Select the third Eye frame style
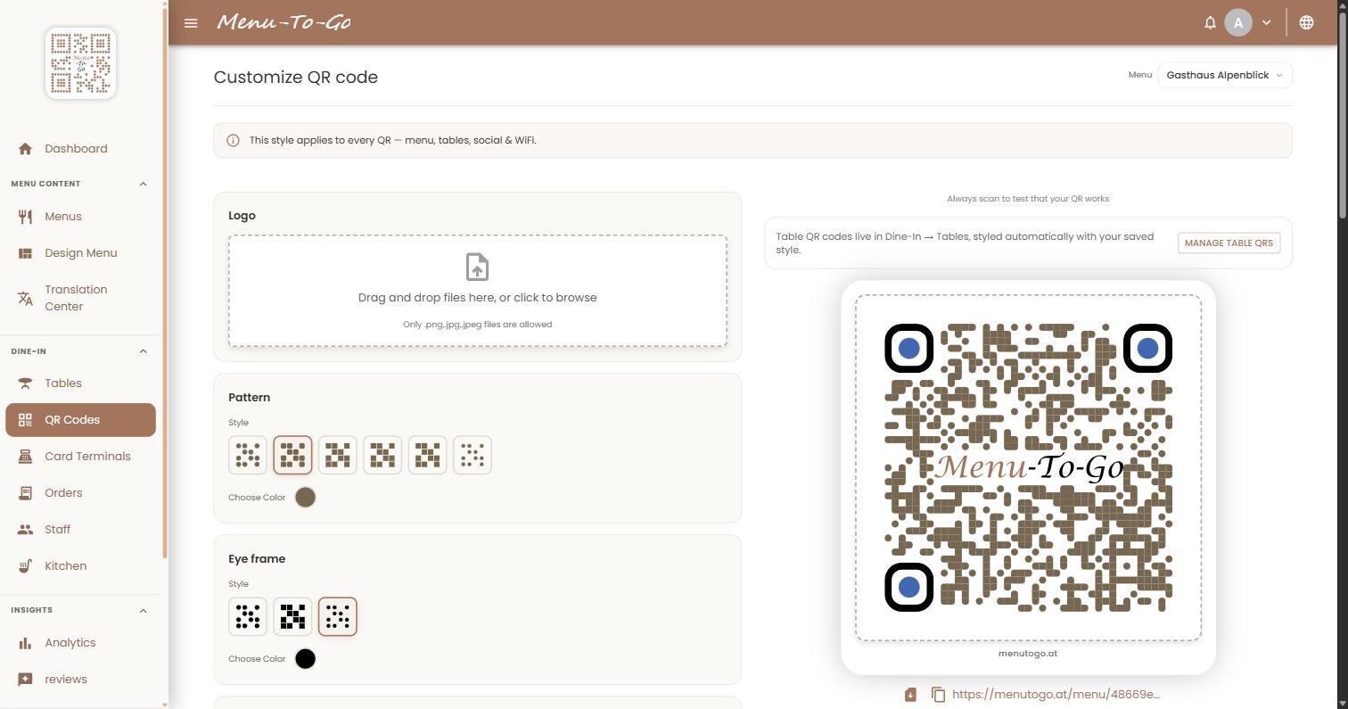This screenshot has width=1348, height=709. tap(338, 616)
